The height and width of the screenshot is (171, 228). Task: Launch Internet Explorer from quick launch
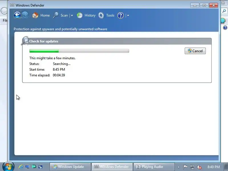(21, 167)
